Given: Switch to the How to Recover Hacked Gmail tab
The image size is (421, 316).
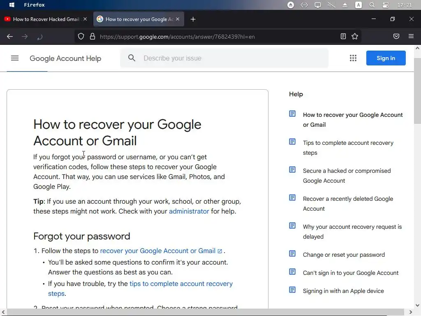Looking at the screenshot, I should [x=46, y=19].
